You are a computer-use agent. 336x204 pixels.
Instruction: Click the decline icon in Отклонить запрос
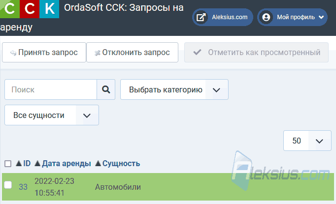click(x=98, y=53)
